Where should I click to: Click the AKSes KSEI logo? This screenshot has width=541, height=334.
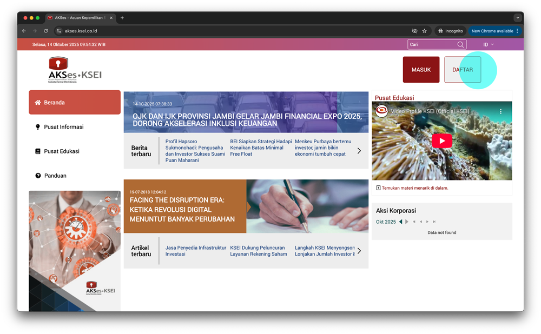point(75,70)
